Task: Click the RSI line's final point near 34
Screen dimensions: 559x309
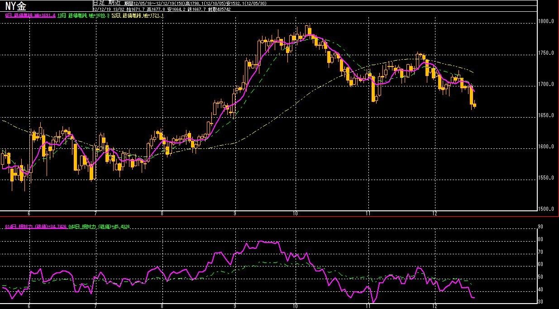Action: 473,297
